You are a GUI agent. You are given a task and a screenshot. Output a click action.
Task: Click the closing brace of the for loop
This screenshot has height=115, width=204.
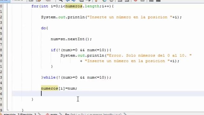33,99
